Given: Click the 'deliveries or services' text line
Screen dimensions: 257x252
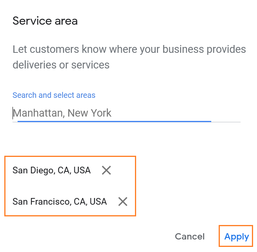Looking at the screenshot, I should (61, 65).
